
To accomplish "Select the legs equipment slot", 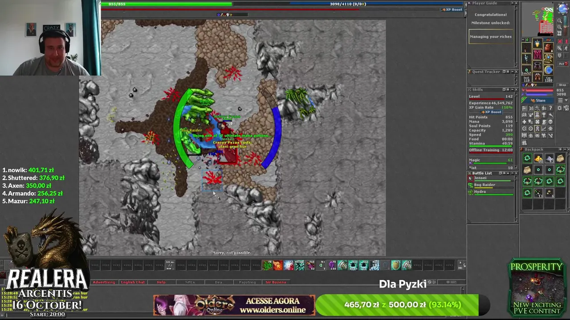I will pos(537,65).
